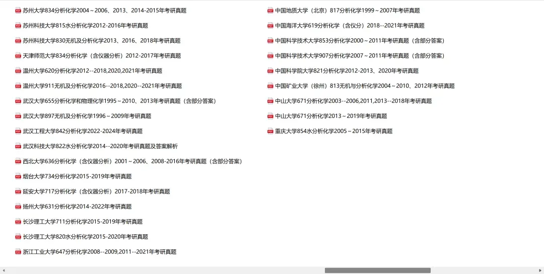Select file name 武汉大学655分析化学和物理化学
Image resolution: width=544 pixels, height=274 pixels.
point(120,101)
